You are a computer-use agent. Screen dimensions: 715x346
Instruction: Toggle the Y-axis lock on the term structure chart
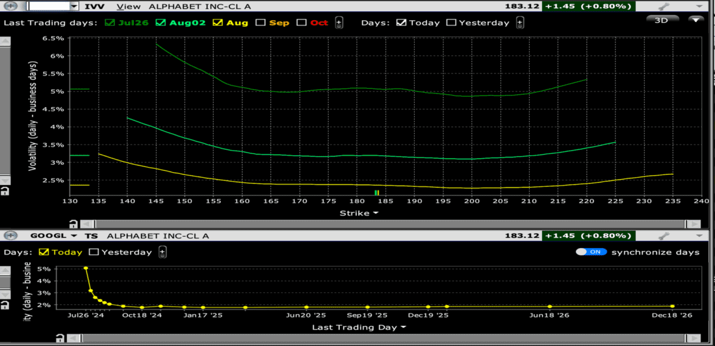[5, 305]
